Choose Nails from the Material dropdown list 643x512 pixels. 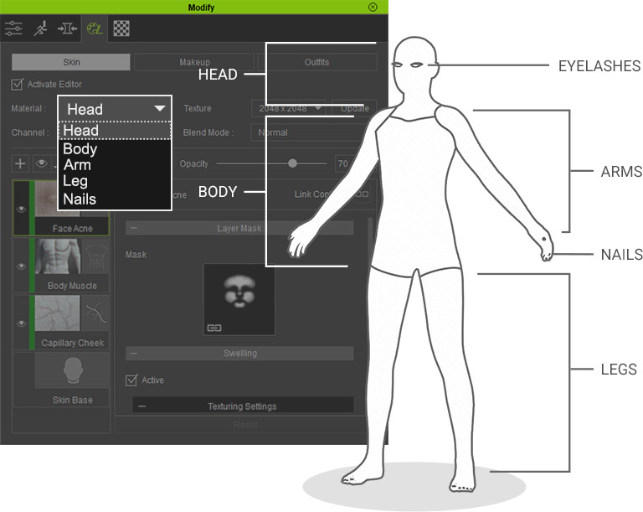coord(80,199)
